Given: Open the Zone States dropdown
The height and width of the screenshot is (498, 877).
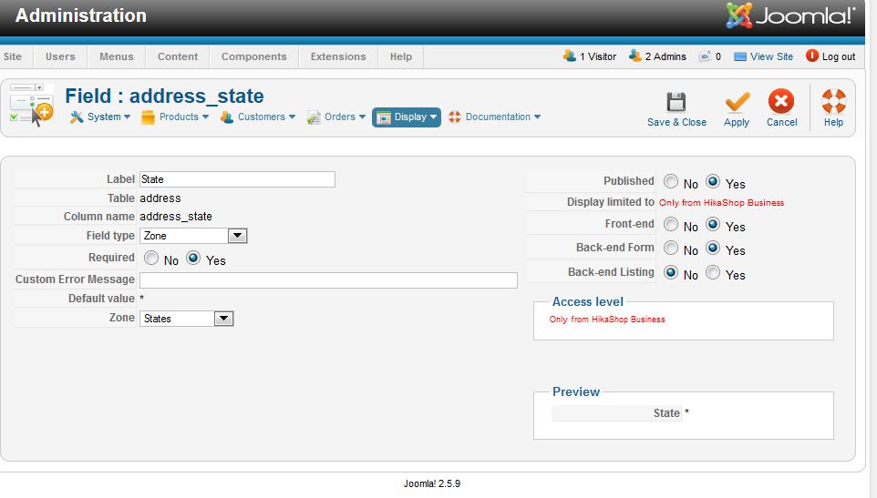Looking at the screenshot, I should pyautogui.click(x=186, y=319).
